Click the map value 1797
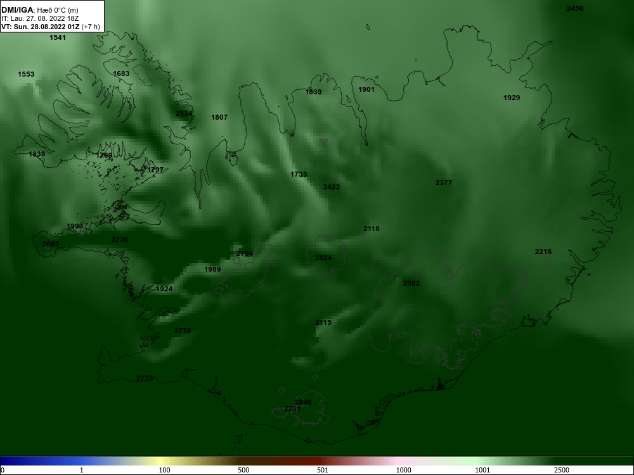This screenshot has width=634, height=475. click(x=155, y=170)
